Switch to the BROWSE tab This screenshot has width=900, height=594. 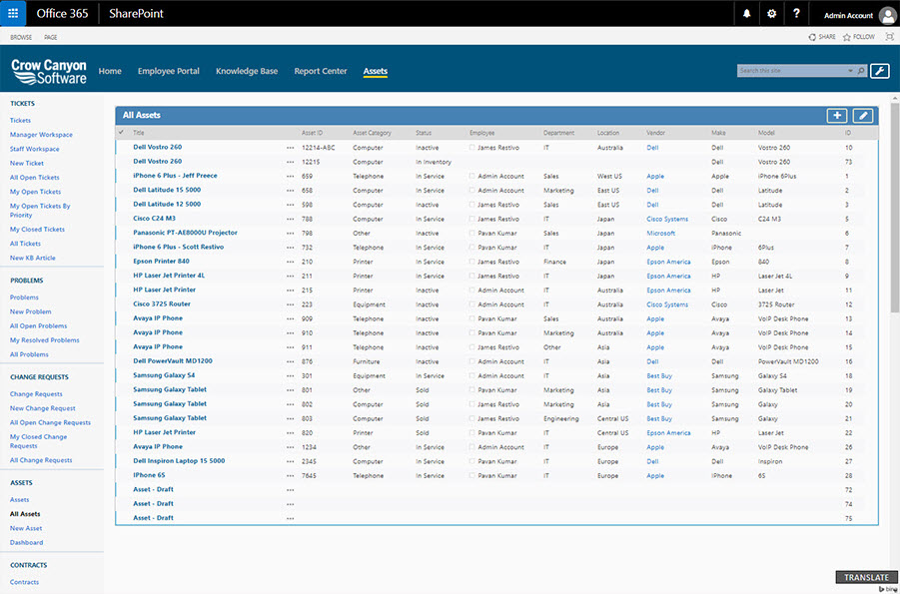click(20, 36)
